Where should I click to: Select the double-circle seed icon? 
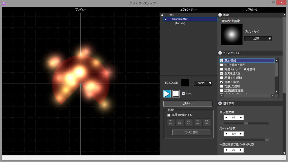coord(206,122)
